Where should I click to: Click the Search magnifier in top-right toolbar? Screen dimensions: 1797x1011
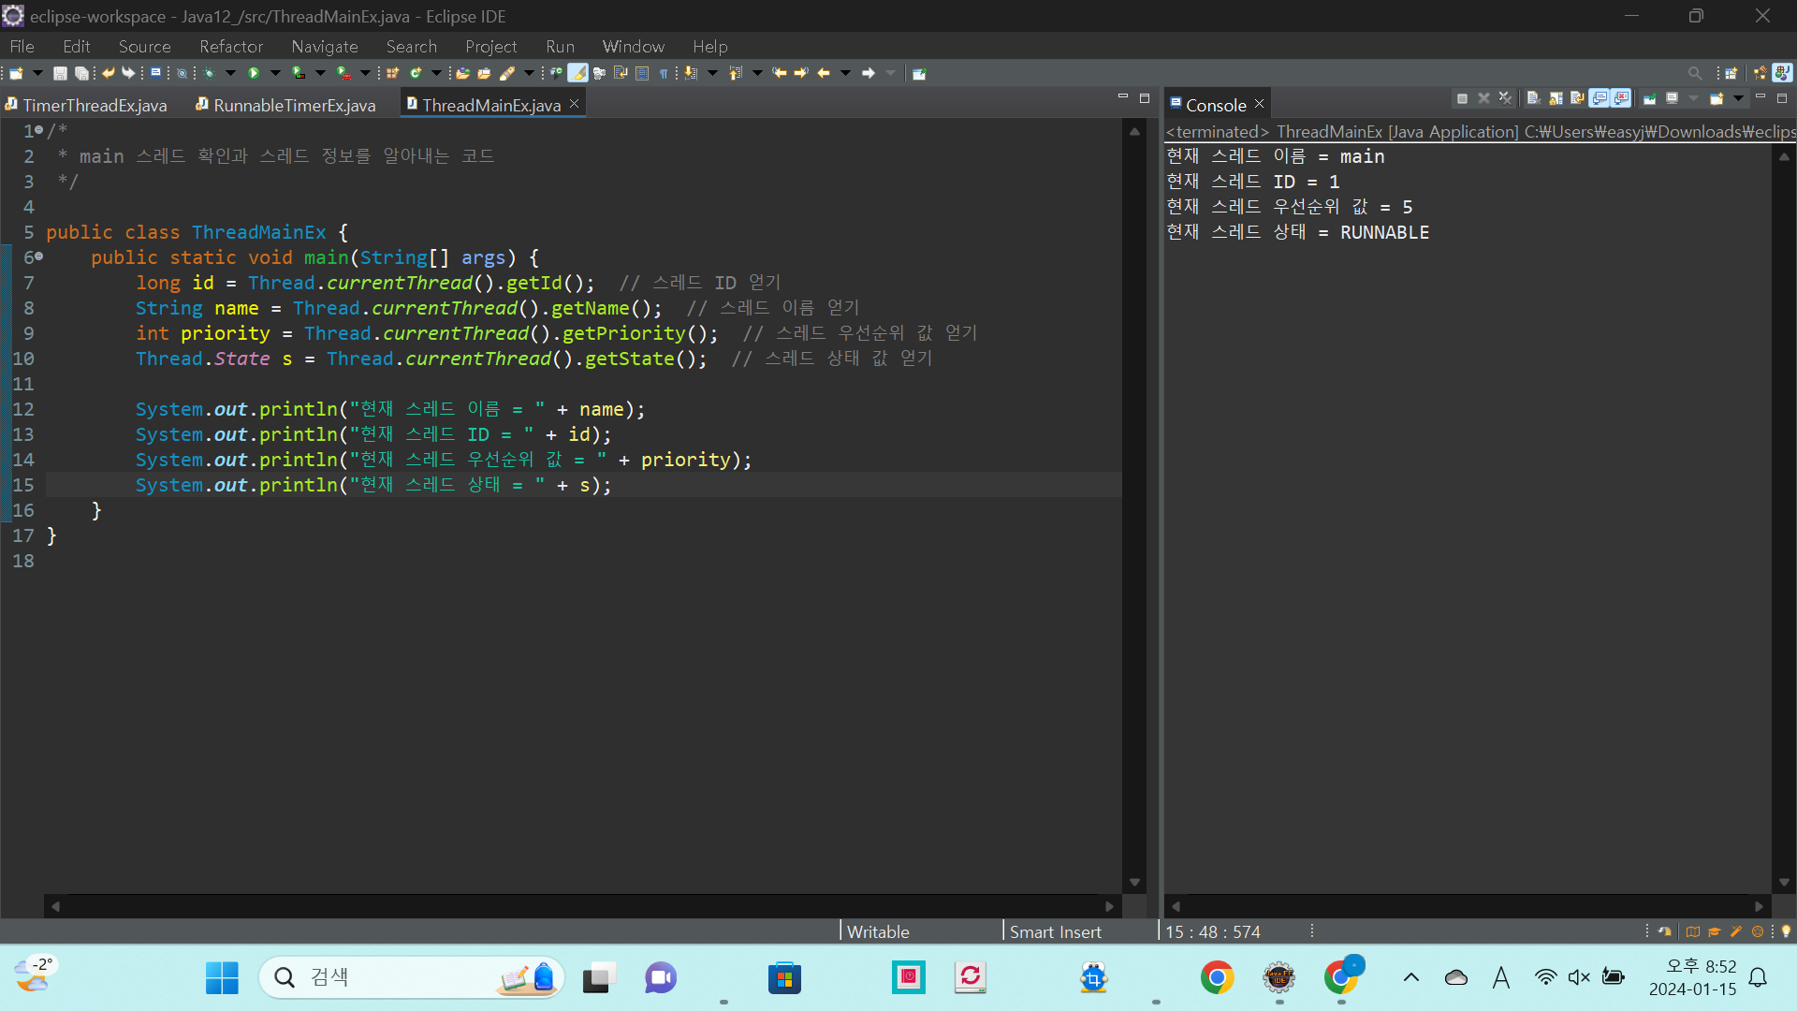coord(1694,73)
